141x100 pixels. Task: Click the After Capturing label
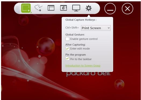click(75, 45)
